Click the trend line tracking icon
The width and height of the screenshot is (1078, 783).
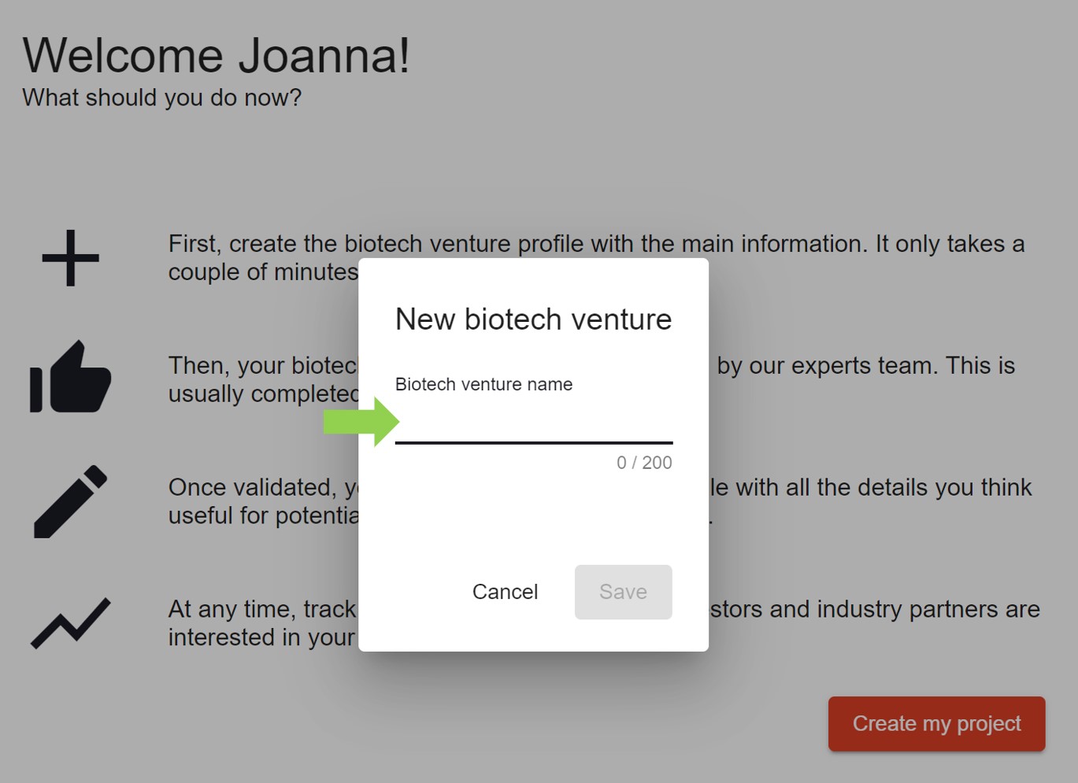pyautogui.click(x=71, y=623)
